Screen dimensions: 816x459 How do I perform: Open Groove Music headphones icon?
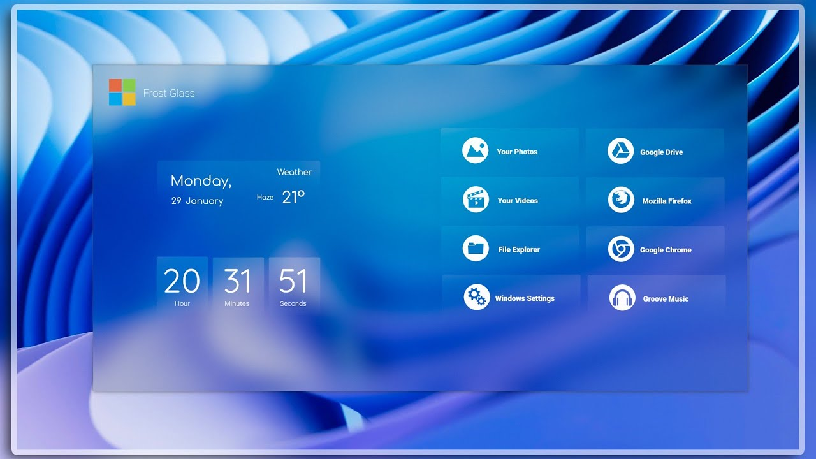pos(622,298)
